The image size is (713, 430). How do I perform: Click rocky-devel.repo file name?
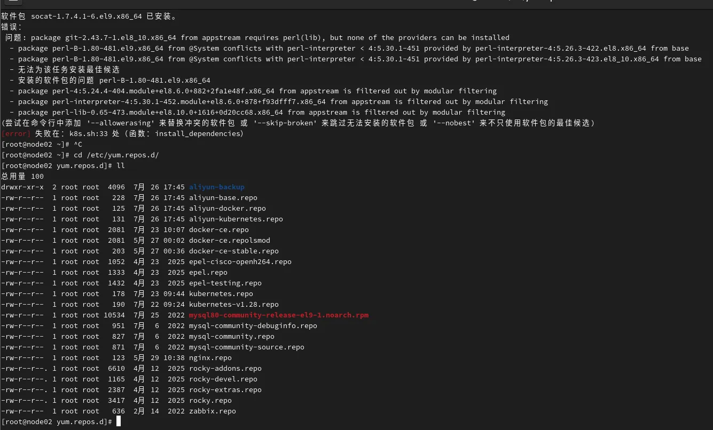pos(223,379)
